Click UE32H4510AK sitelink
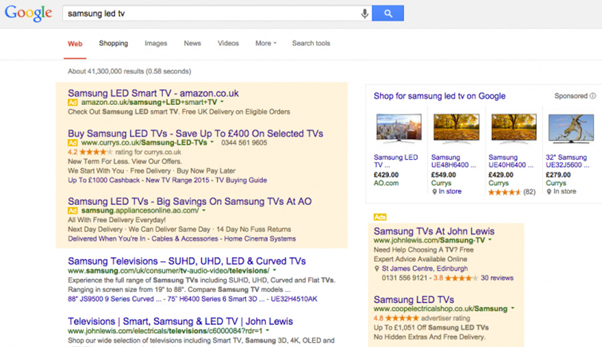Image resolution: width=602 pixels, height=347 pixels. [294, 299]
